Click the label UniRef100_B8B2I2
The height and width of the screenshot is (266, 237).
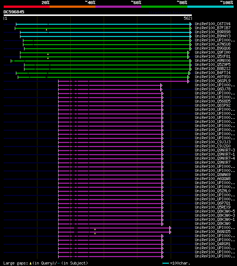point(213,69)
